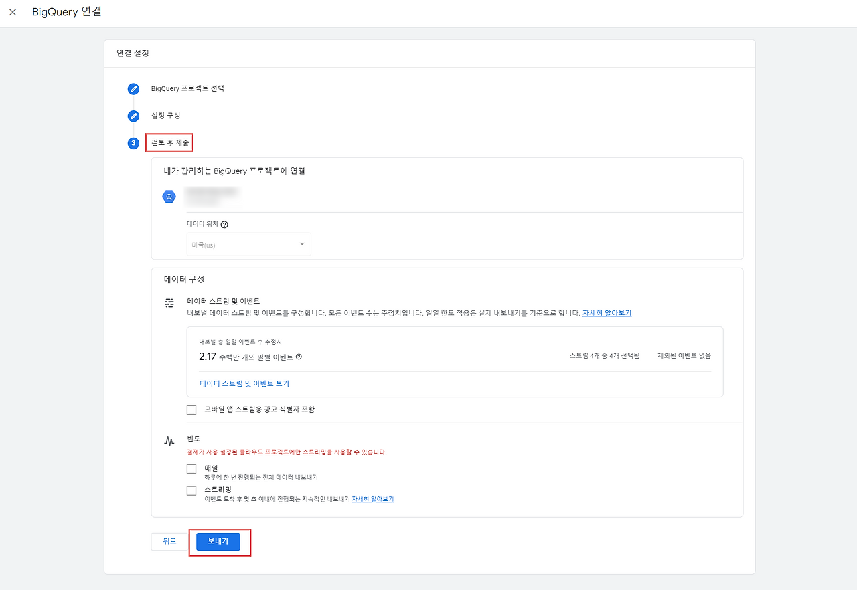The height and width of the screenshot is (590, 857).
Task: Click the BigQuery project hexagon icon
Action: 169,197
